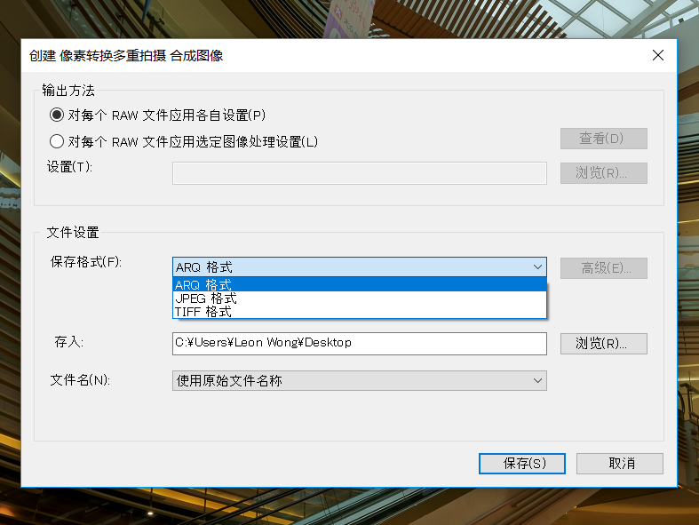This screenshot has width=699, height=525.
Task: Open the 文件名(N) dropdown
Action: [x=360, y=380]
